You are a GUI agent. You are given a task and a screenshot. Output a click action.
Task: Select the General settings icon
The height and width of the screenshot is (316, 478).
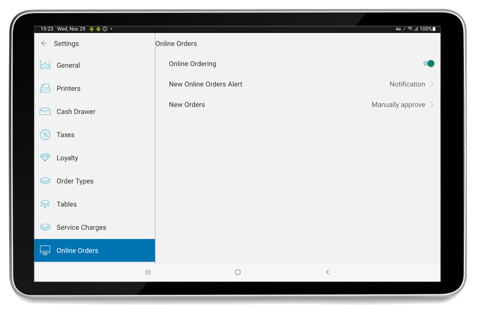tap(45, 65)
